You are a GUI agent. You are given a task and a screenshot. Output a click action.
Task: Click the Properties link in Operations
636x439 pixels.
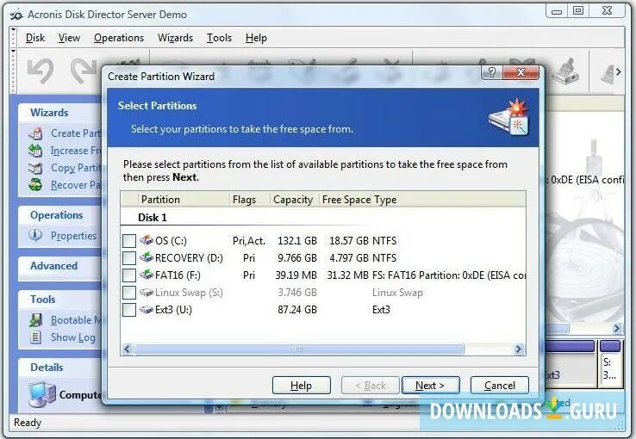click(73, 235)
